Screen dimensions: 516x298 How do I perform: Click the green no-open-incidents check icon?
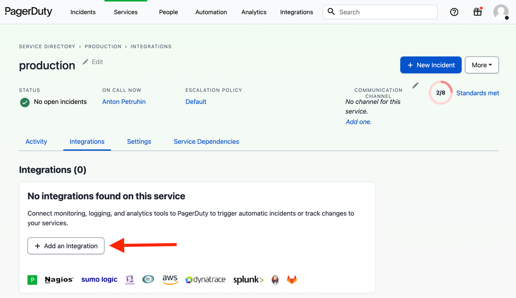[25, 102]
